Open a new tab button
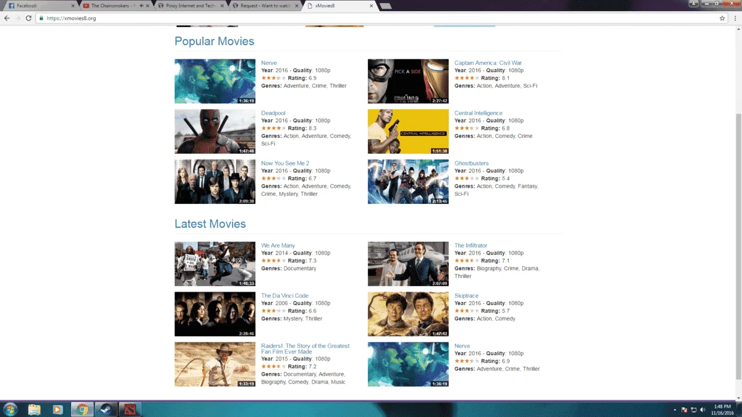Image resolution: width=742 pixels, height=417 pixels. coord(385,6)
